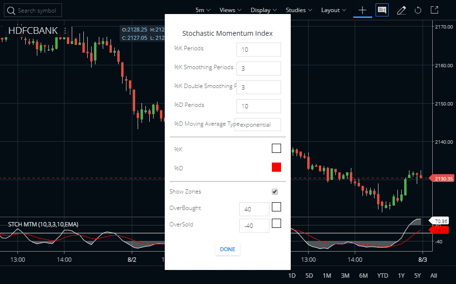Open the %D Moving Average Type selector

pos(258,124)
